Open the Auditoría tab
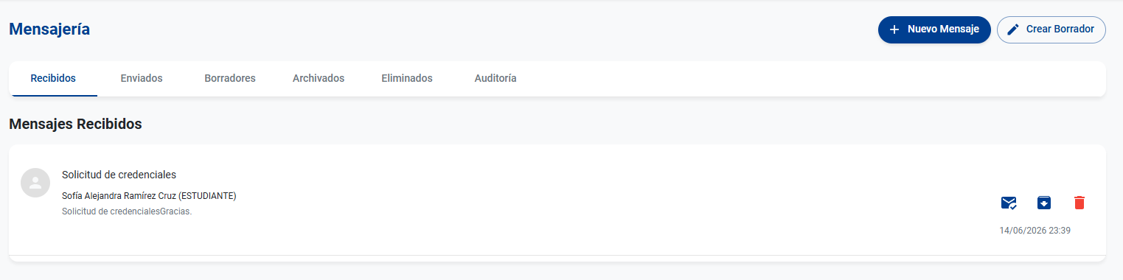Image resolution: width=1123 pixels, height=280 pixels. pyautogui.click(x=496, y=78)
